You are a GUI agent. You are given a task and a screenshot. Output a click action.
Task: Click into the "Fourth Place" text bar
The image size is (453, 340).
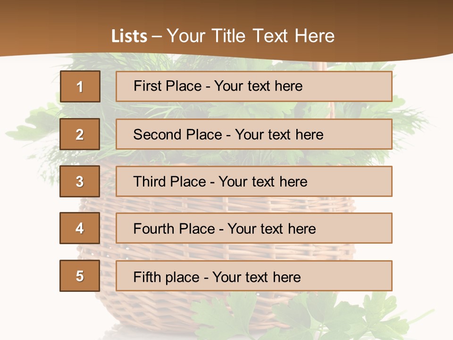(x=254, y=228)
